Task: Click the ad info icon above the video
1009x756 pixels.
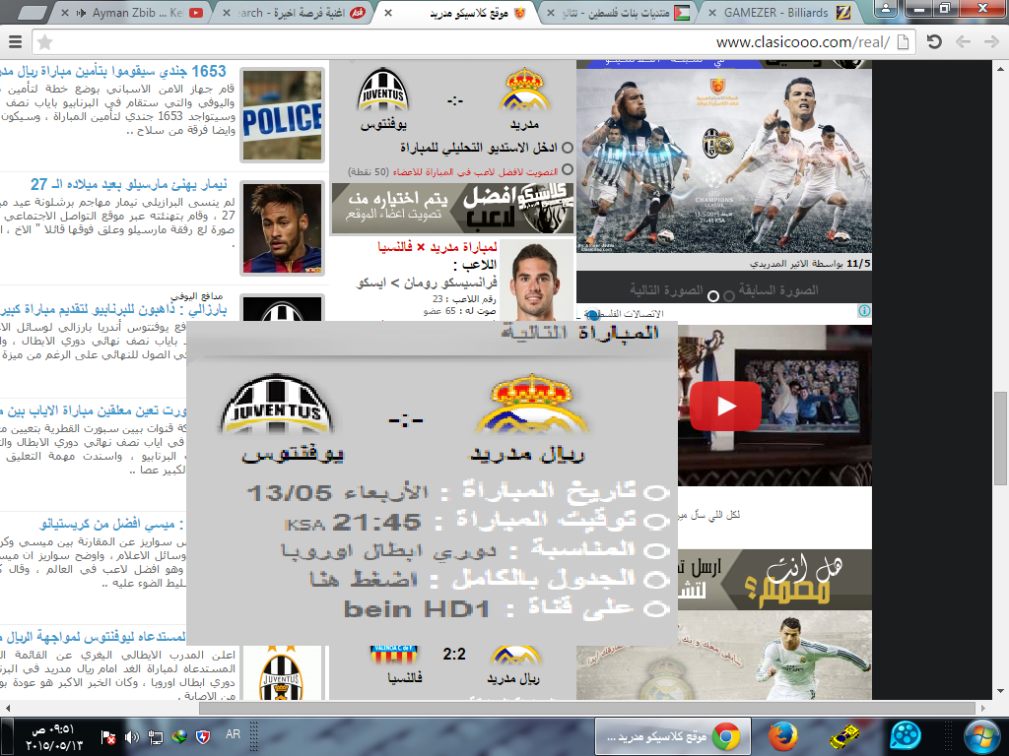Action: click(864, 311)
